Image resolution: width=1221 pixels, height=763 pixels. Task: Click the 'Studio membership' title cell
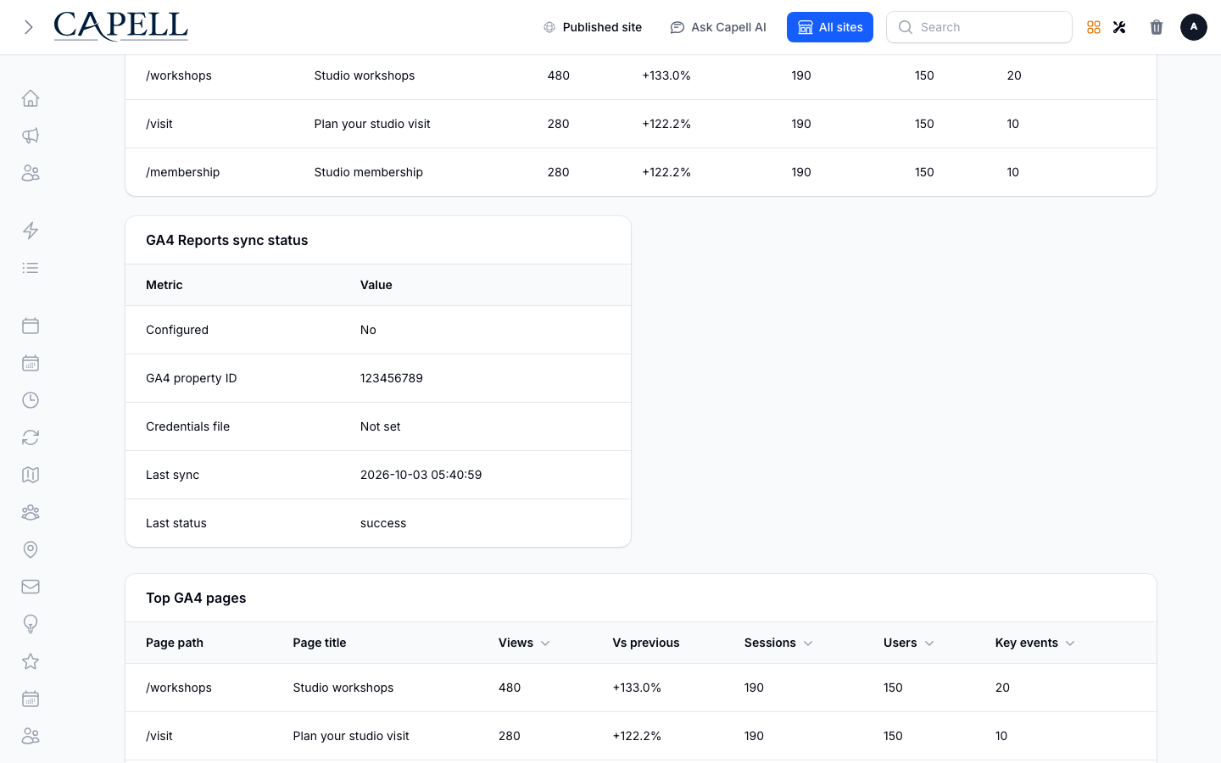pyautogui.click(x=369, y=172)
